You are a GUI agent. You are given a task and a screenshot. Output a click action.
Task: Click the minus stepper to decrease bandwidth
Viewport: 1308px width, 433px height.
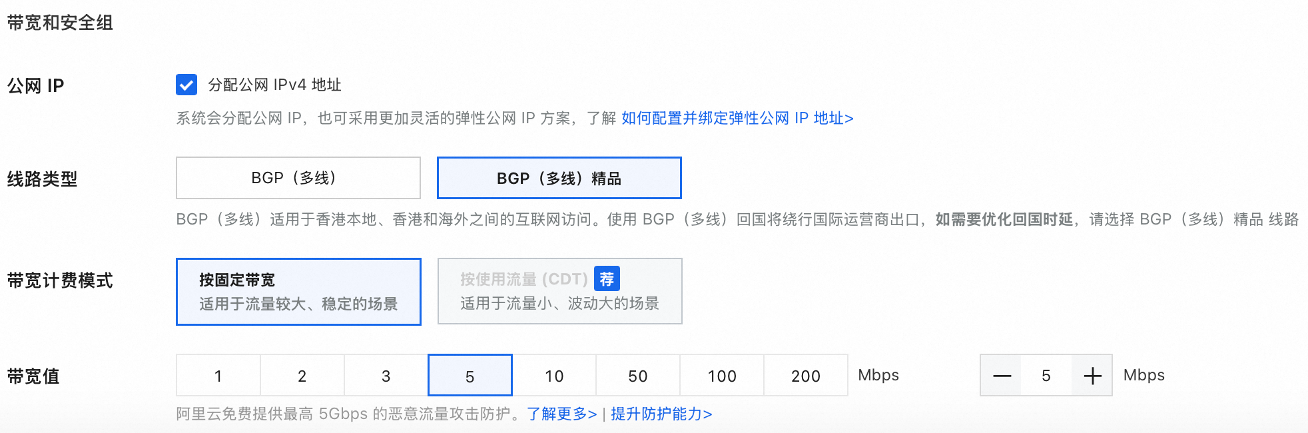tap(1002, 375)
